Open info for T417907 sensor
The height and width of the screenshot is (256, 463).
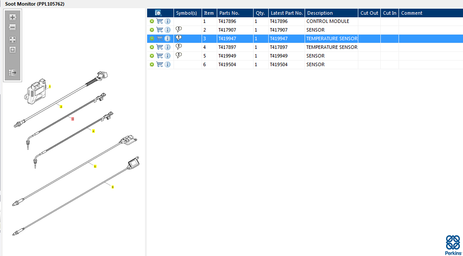pyautogui.click(x=167, y=30)
